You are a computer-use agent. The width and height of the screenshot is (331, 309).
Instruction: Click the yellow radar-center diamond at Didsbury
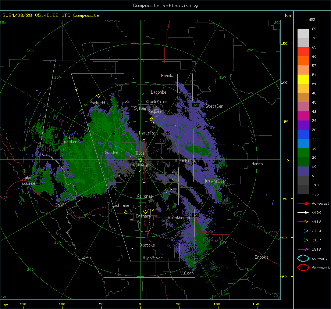pos(140,160)
